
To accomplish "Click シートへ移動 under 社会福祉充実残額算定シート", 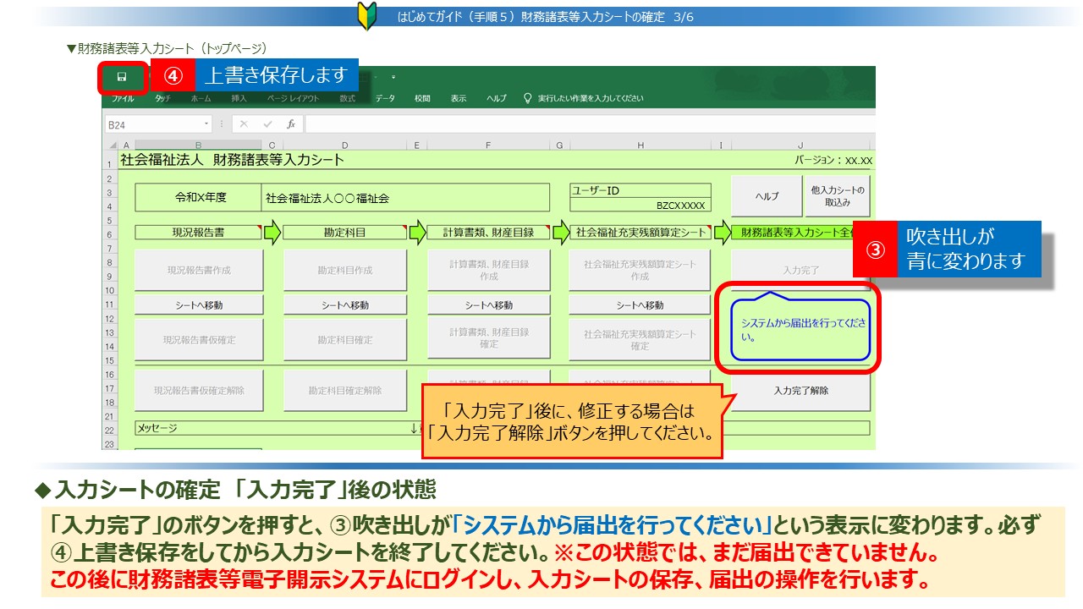I will pos(640,305).
